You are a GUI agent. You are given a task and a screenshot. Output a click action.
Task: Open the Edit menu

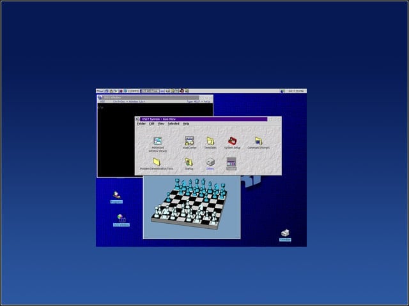151,124
